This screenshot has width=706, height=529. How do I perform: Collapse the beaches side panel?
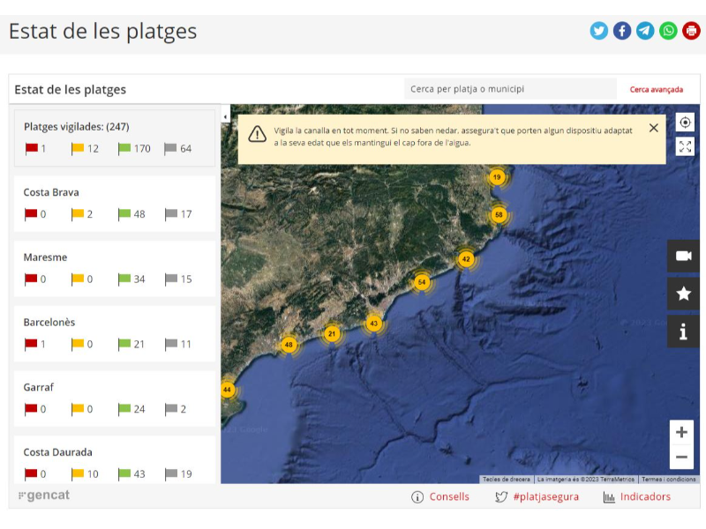pos(225,116)
